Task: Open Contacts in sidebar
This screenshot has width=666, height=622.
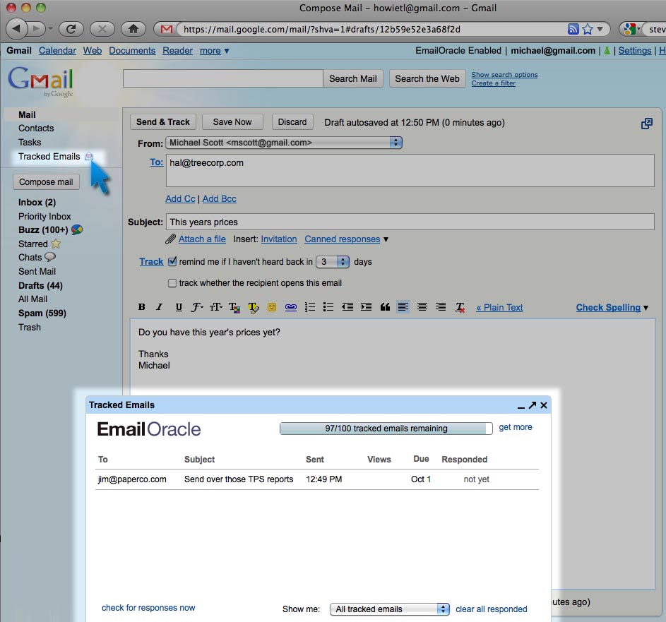Action: [36, 128]
